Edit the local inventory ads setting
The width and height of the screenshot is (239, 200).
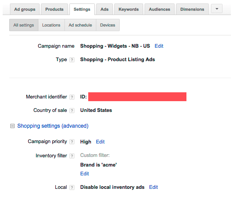click(x=153, y=187)
